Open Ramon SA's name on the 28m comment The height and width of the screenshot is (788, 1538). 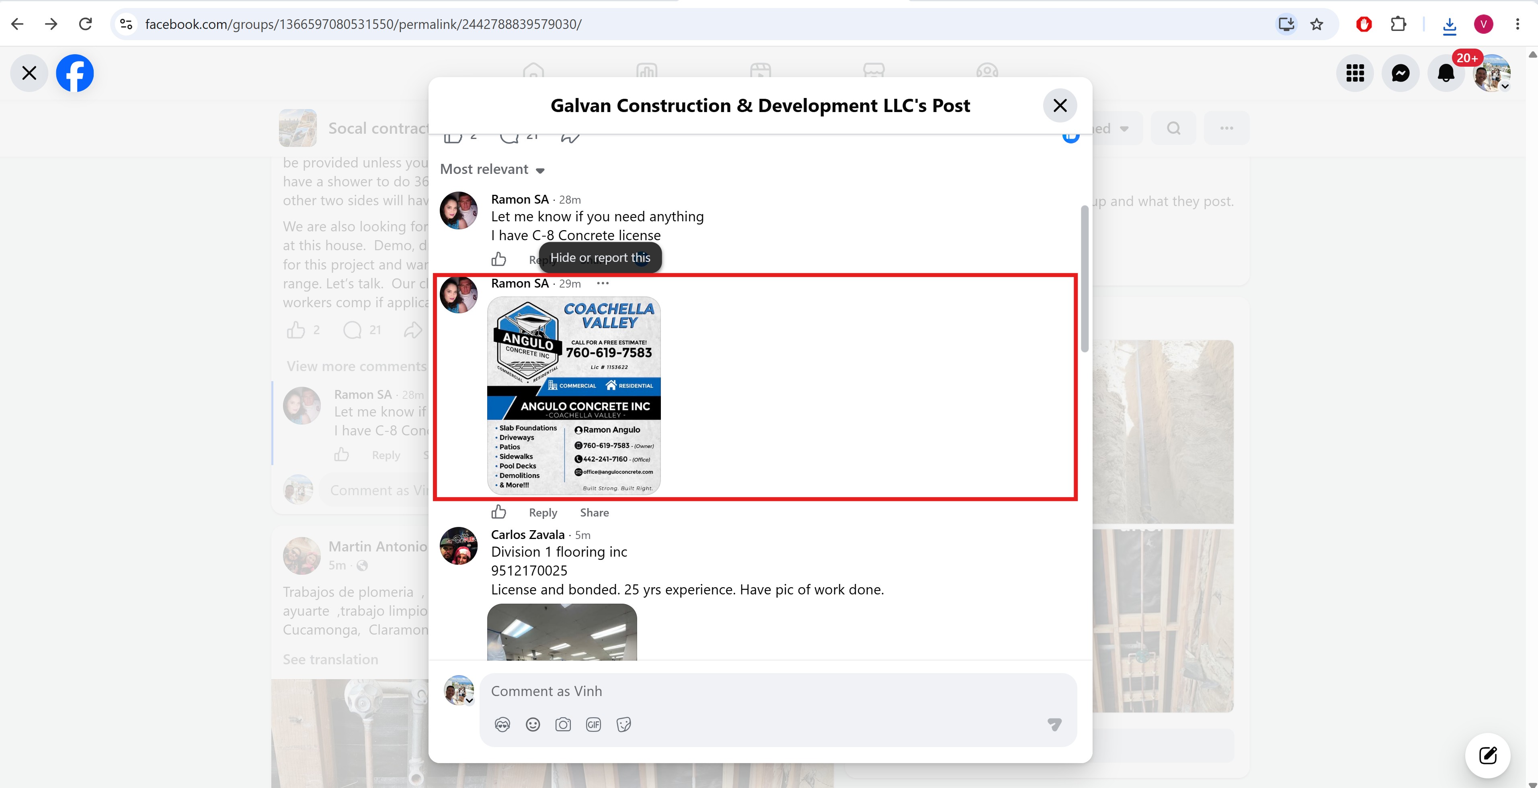point(519,199)
